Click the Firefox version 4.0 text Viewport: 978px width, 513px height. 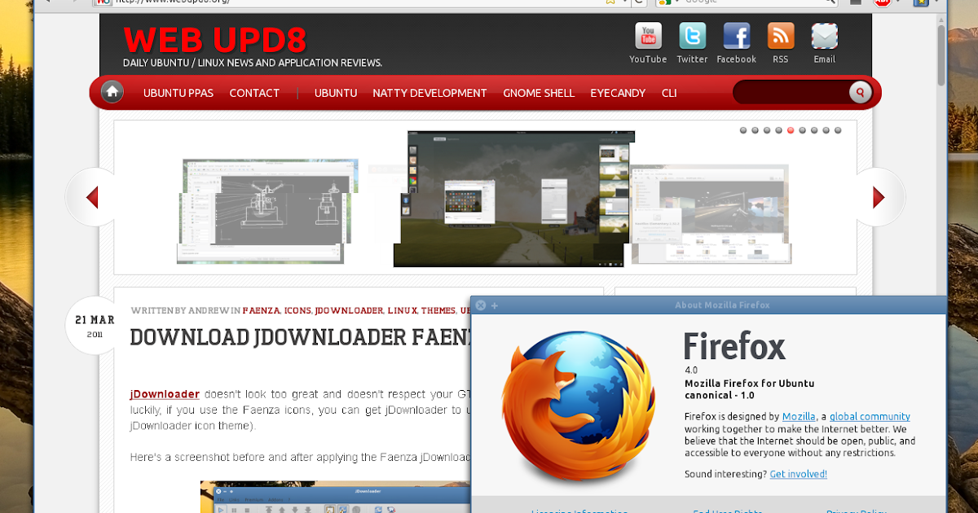tap(691, 370)
